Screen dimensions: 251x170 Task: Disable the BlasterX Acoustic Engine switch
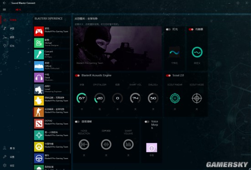(x=77, y=76)
